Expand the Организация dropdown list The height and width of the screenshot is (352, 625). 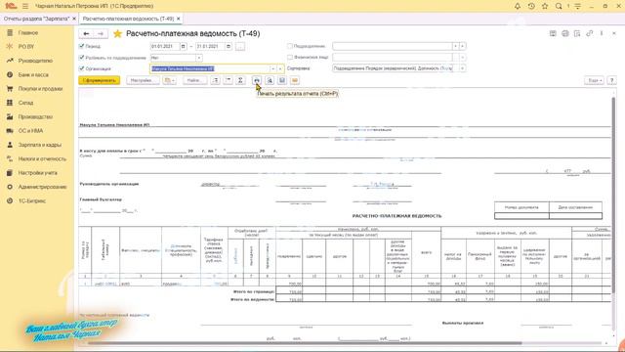click(x=273, y=68)
